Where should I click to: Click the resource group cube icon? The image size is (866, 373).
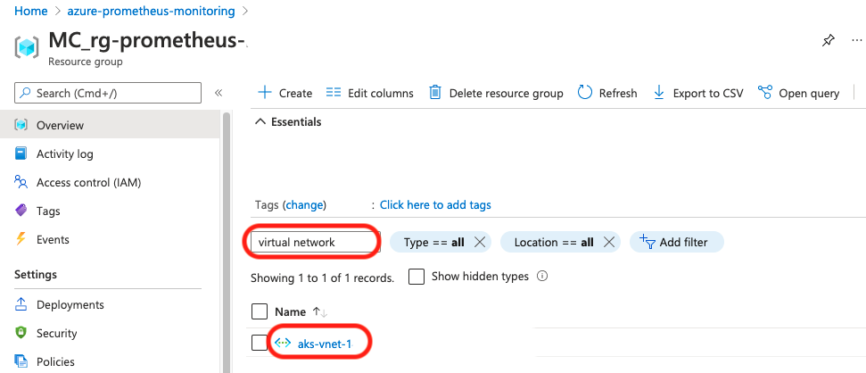(x=27, y=47)
